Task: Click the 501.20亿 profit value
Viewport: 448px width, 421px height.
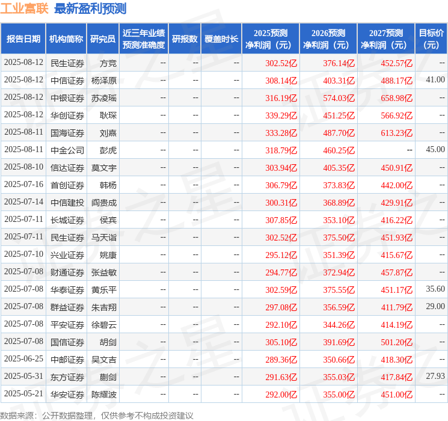Action: point(396,342)
